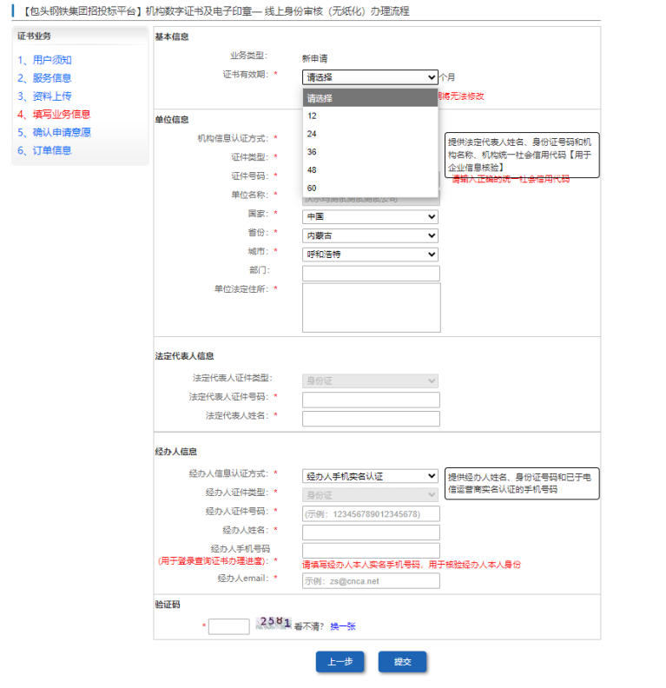The width and height of the screenshot is (666, 688).
Task: Select 12 months in validity dropdown list
Action: click(x=369, y=116)
